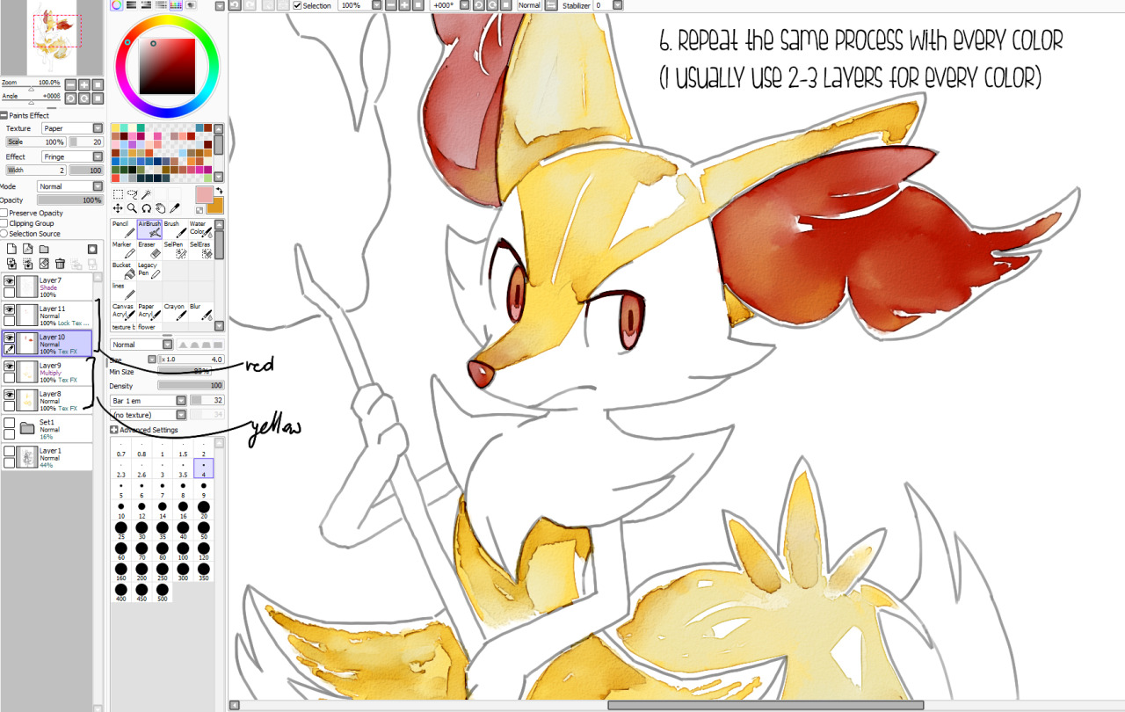Toggle Layer8 visibility eye

(10, 395)
